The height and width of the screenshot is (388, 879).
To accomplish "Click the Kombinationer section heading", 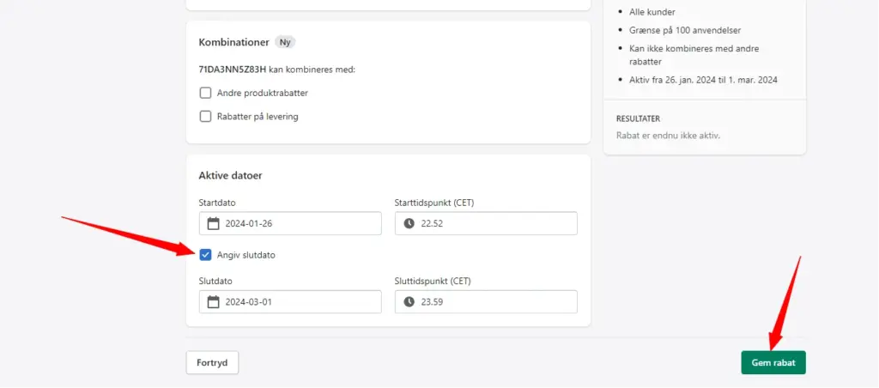I will (x=234, y=43).
